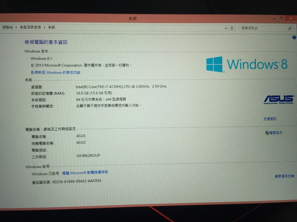Click the 電腦名稱、網域及工作群組設定 header
Image resolution: width=297 pixels, height=222 pixels.
[50, 129]
